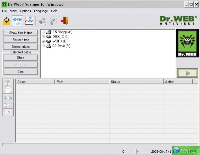The height and width of the screenshot is (155, 200).
Task: Click the network globe toolbar icon
Action: [42, 21]
